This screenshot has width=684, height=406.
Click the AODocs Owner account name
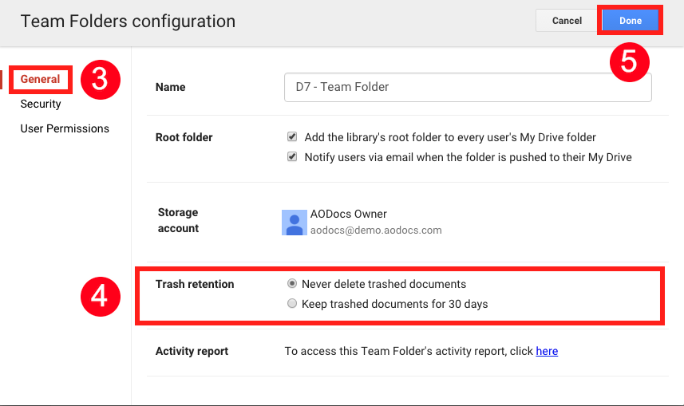(x=349, y=214)
